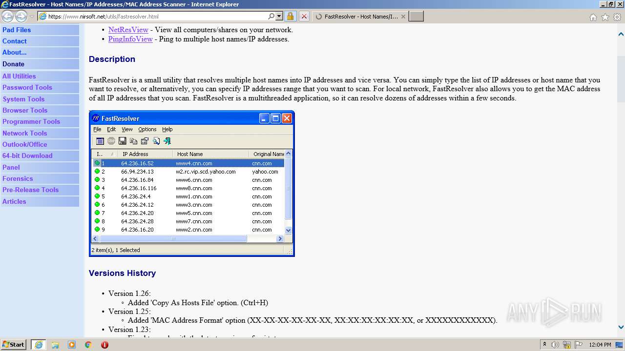This screenshot has height=351, width=625.
Task: Go forward with the browser Forward arrow
Action: coord(21,16)
